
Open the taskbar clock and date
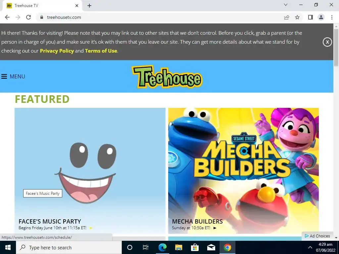click(x=326, y=247)
